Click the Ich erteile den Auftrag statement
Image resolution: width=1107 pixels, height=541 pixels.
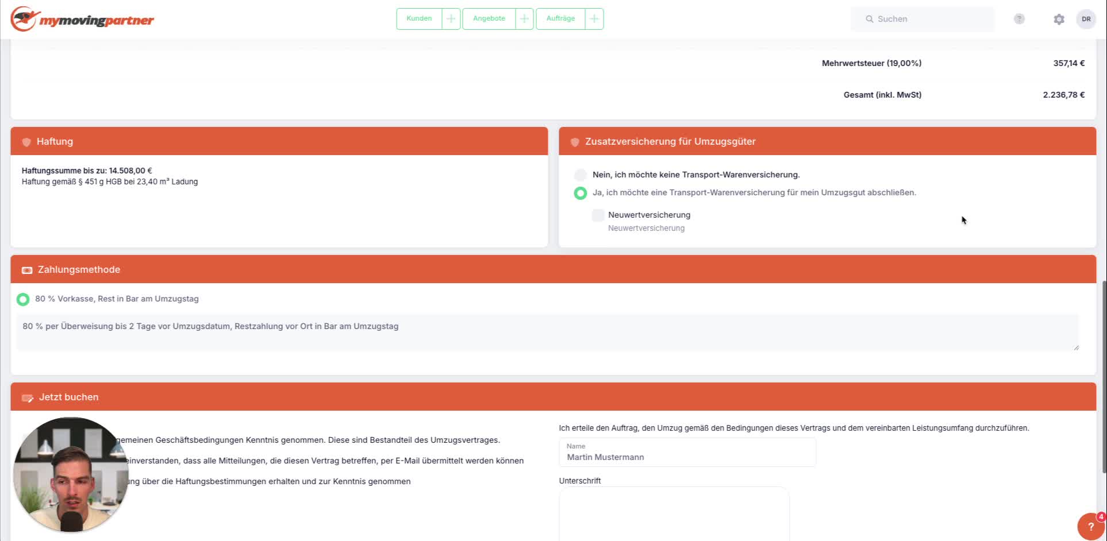point(794,428)
